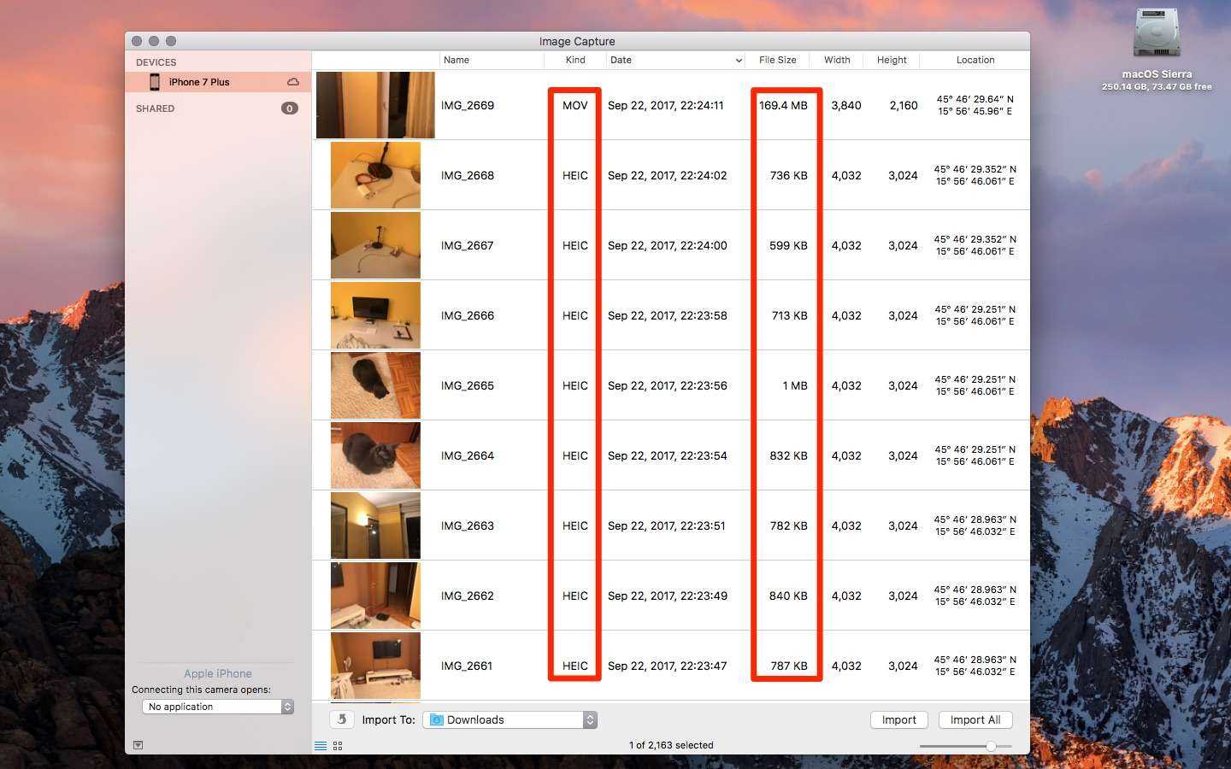Click the Date column sort arrow
Viewport: 1231px width, 769px height.
(739, 61)
